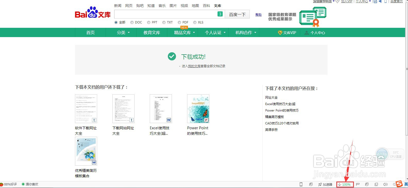The height and width of the screenshot is (188, 408).
Task: Switch to the 百科 search category
Action: pos(206,6)
